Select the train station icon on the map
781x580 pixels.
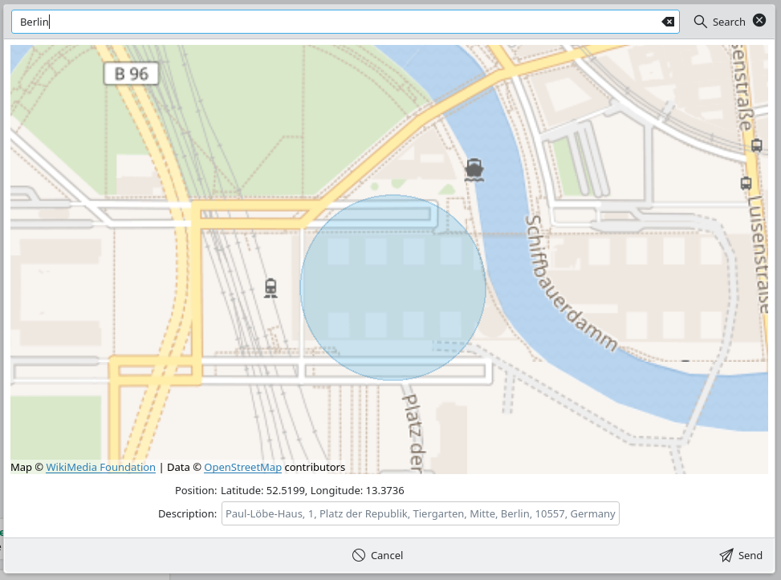271,286
